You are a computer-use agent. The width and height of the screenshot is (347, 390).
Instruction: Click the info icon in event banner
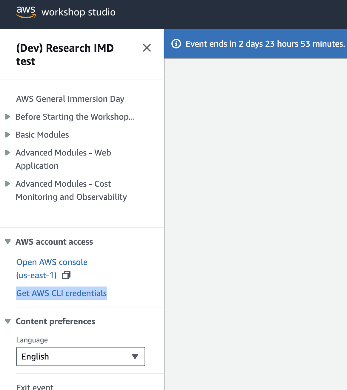pos(176,44)
